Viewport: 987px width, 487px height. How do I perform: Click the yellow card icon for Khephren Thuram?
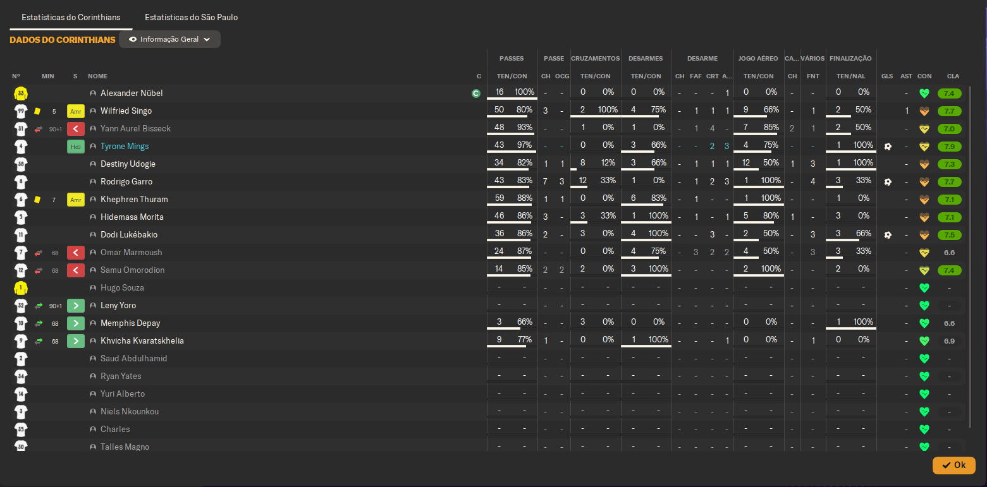pyautogui.click(x=37, y=200)
